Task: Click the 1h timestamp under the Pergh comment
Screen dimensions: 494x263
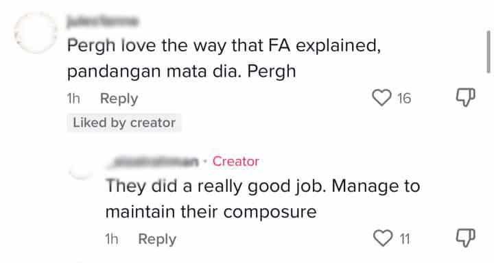Action: 73,99
